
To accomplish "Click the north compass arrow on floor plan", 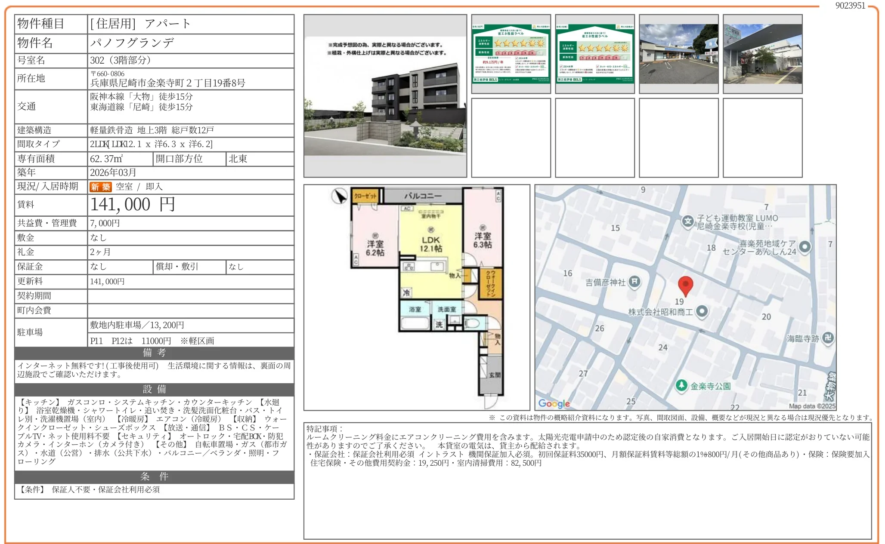I will click(x=340, y=197).
